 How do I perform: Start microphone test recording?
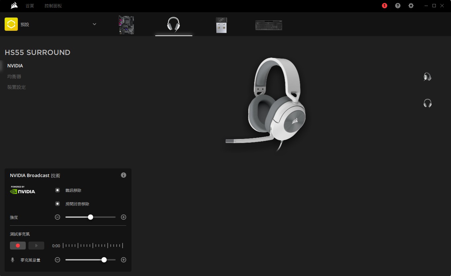[18, 246]
